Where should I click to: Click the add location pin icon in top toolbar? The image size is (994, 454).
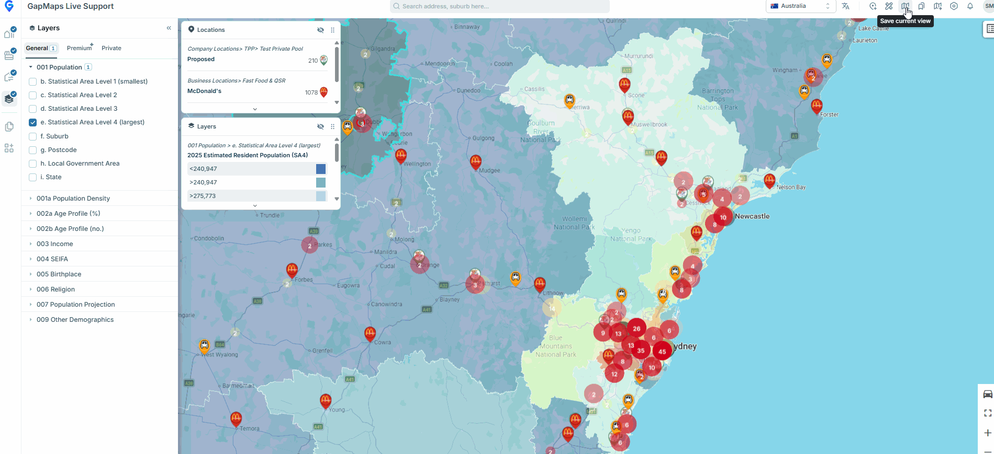[x=873, y=6]
